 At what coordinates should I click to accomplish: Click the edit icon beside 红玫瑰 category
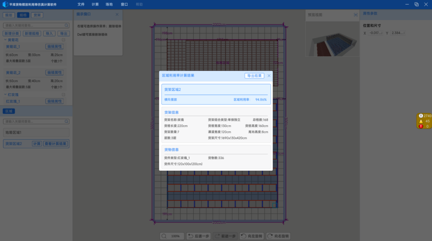point(63,95)
